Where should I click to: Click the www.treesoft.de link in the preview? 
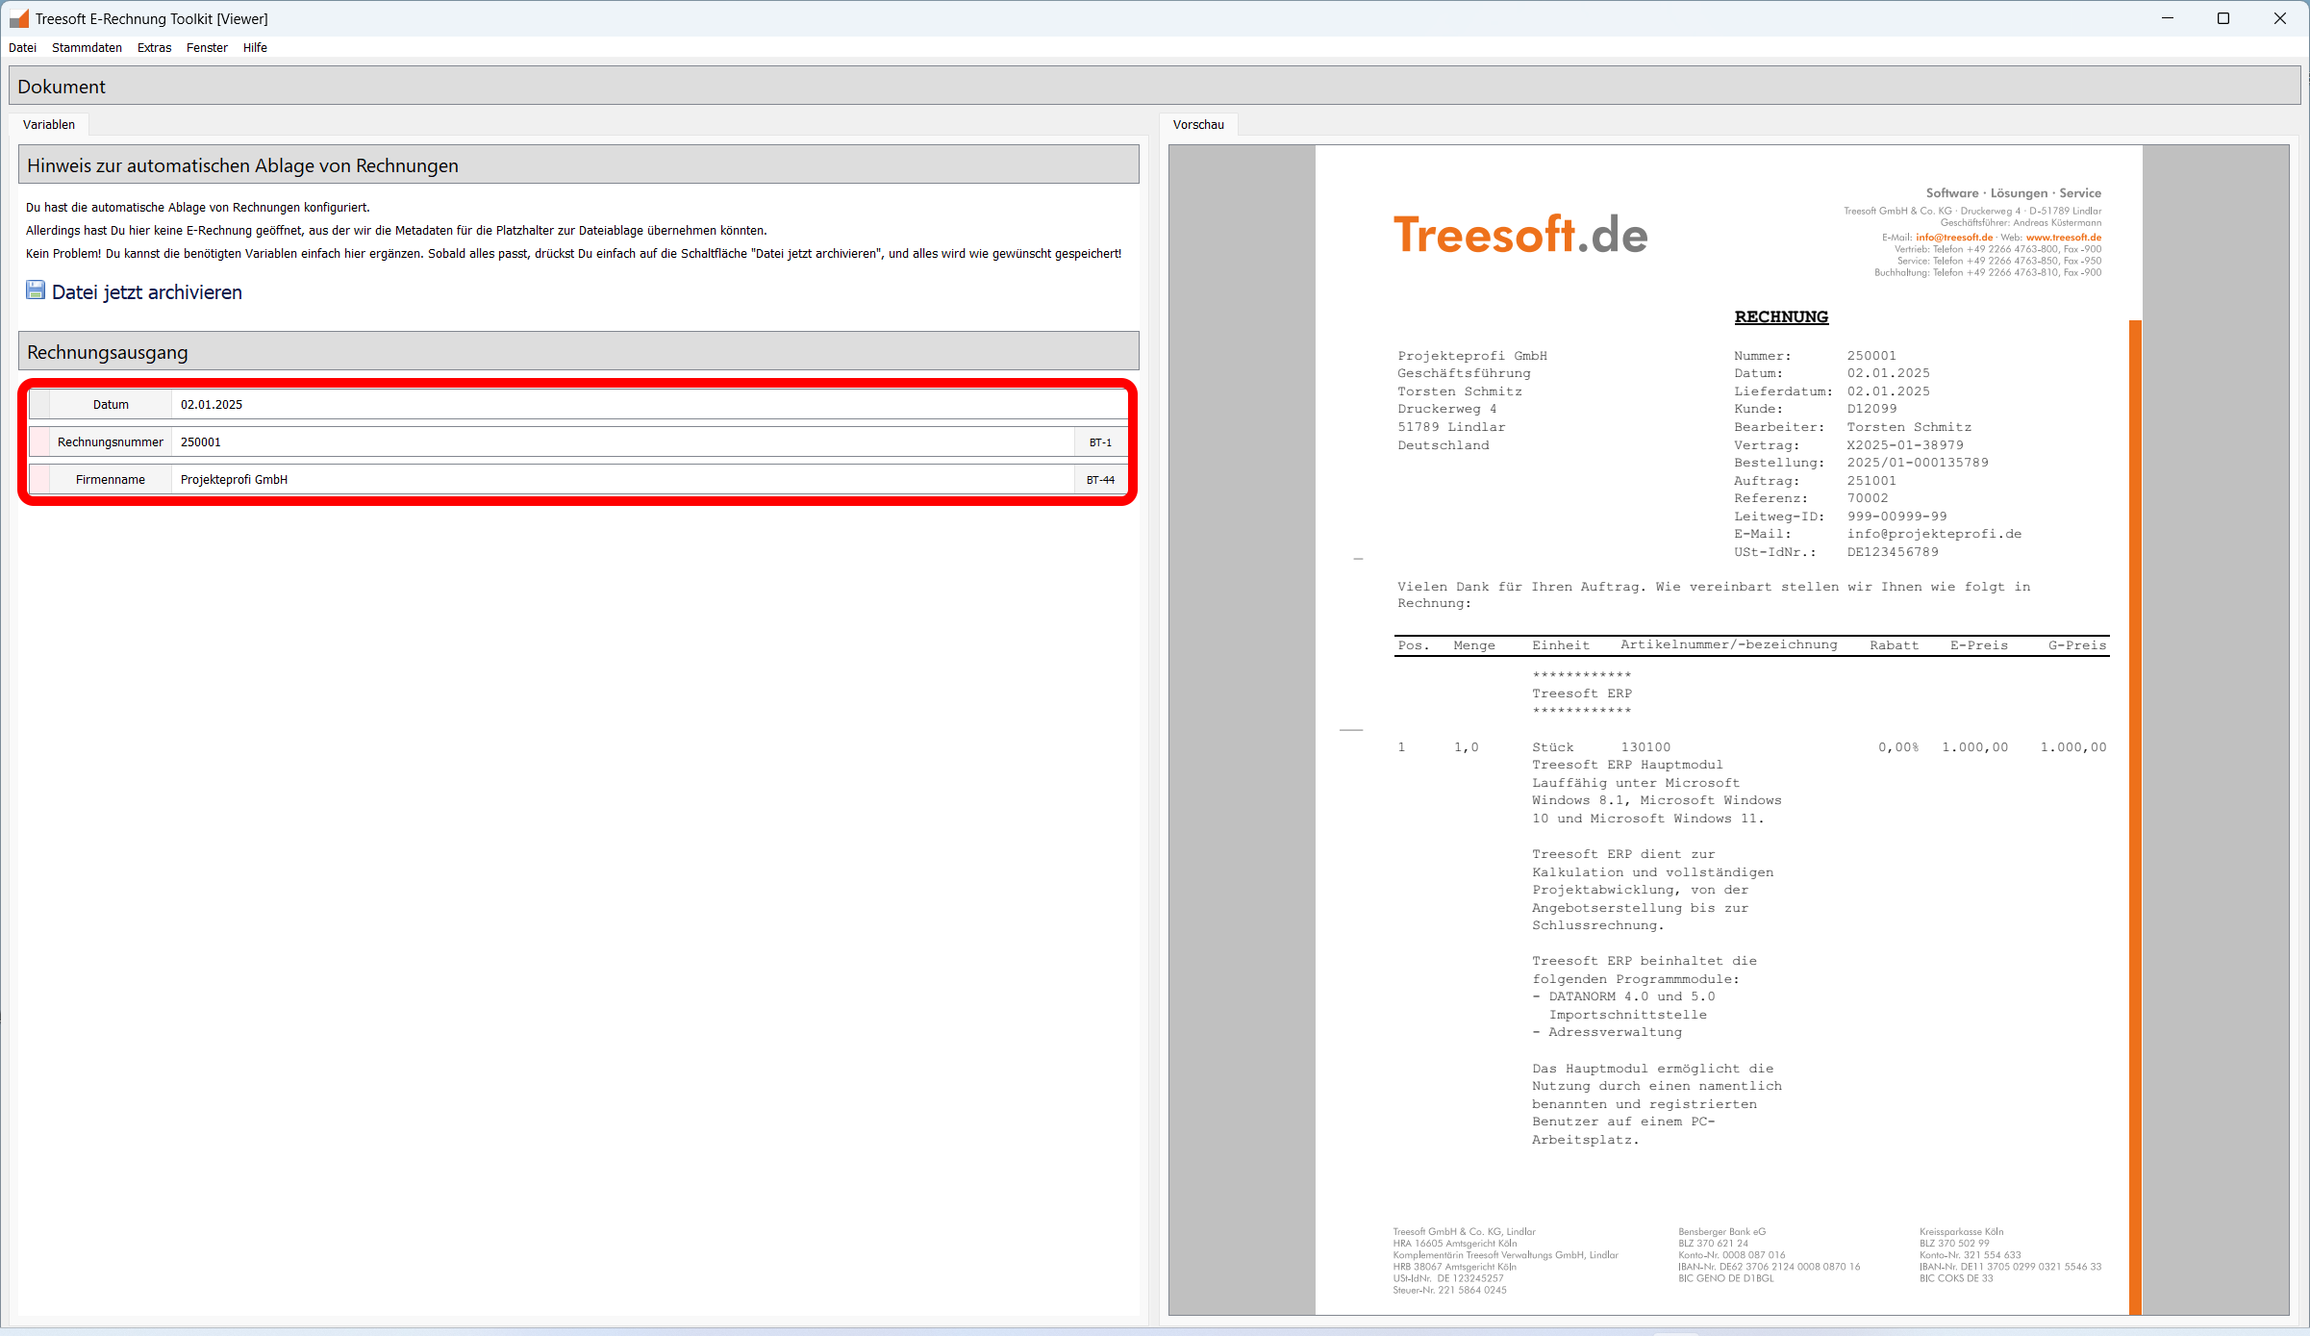pyautogui.click(x=2063, y=238)
